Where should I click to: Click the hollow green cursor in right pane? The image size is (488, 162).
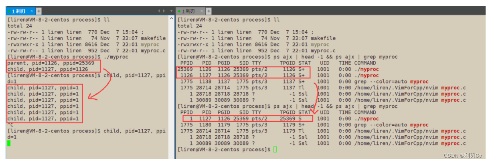coord(275,150)
